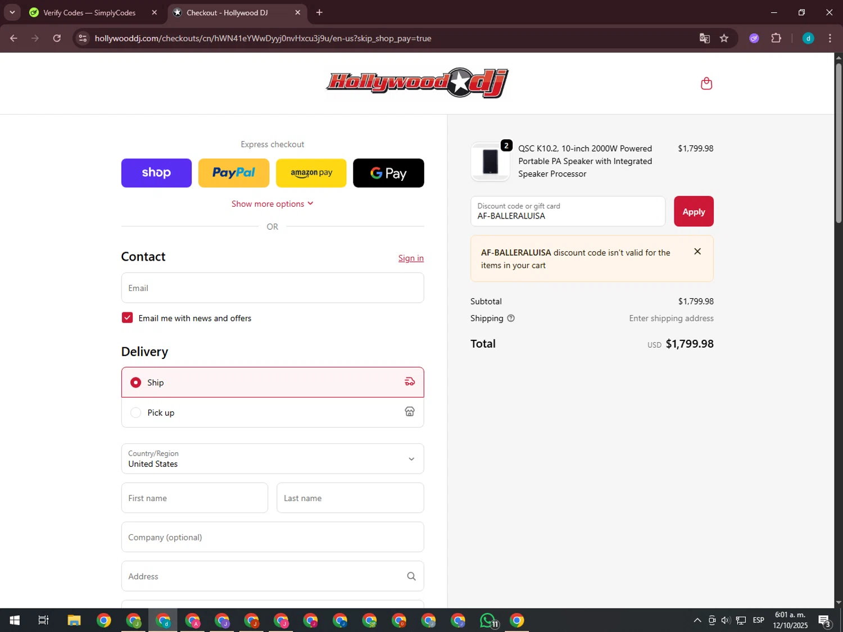Click the browser address bar URL

263,38
